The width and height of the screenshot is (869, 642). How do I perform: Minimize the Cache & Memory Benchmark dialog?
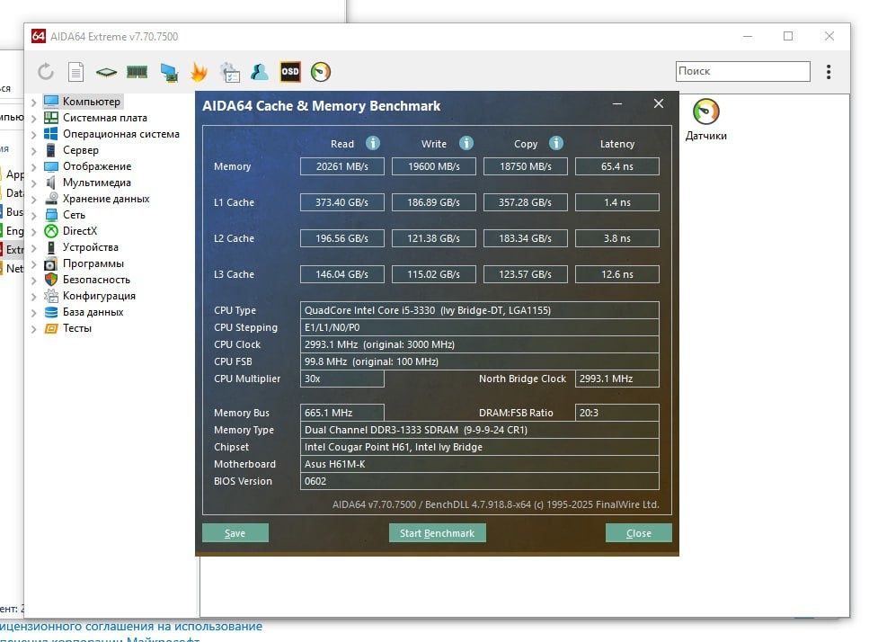(x=616, y=103)
